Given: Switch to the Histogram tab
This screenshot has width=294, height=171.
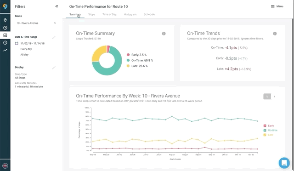Looking at the screenshot, I should point(130,14).
